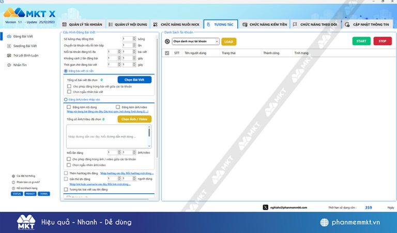
Task: Click the Cập Nhật Thông Tin refresh icon
Action: [347, 24]
